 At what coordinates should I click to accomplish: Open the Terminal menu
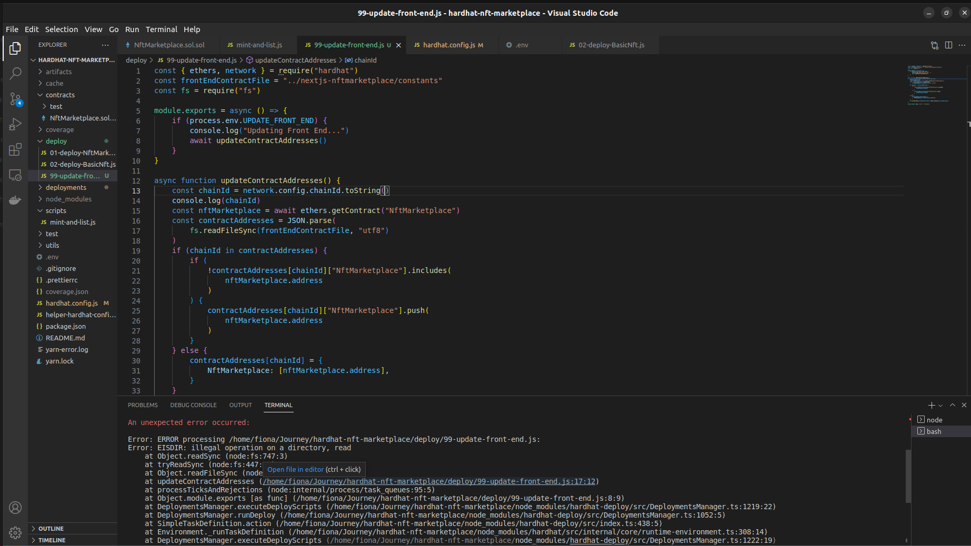(161, 29)
